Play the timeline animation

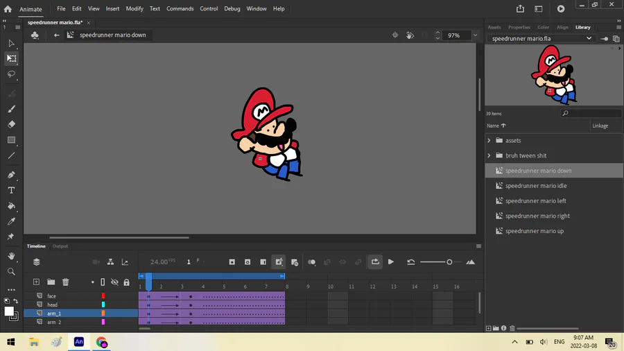[x=391, y=262]
